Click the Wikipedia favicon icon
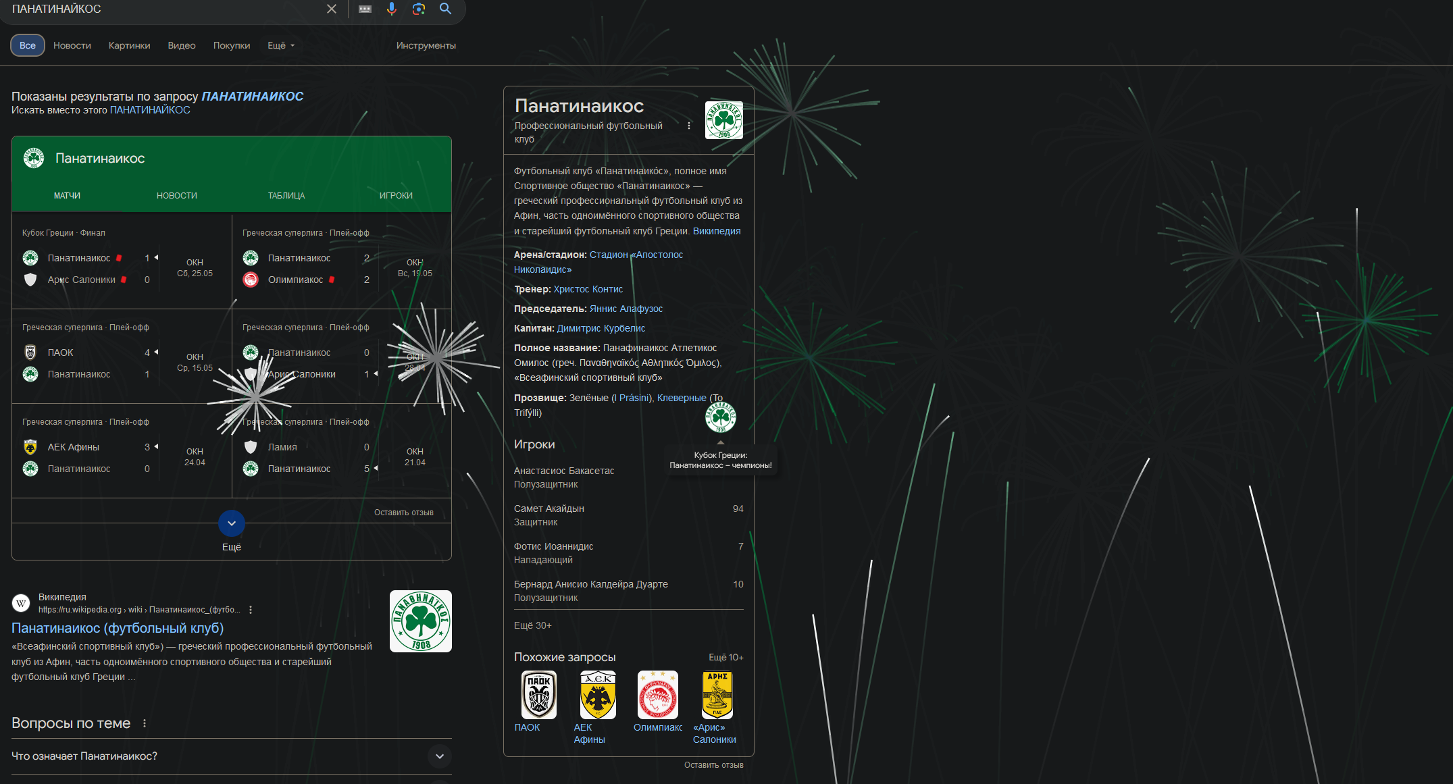The height and width of the screenshot is (784, 1453). pyautogui.click(x=21, y=603)
